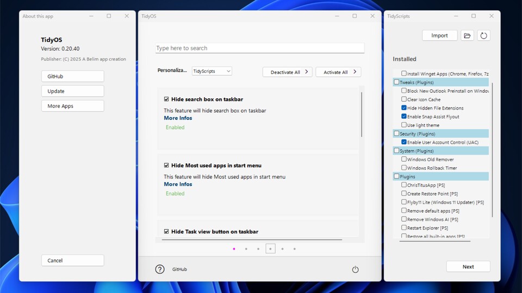Screen dimensions: 522x293
Task: Click the Activate All button
Action: (338, 72)
